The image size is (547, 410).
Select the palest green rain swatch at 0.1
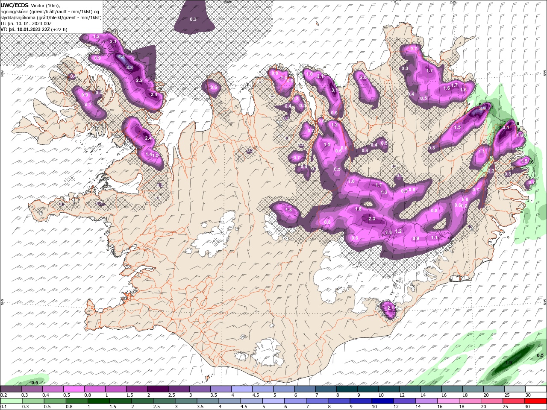point(11,401)
